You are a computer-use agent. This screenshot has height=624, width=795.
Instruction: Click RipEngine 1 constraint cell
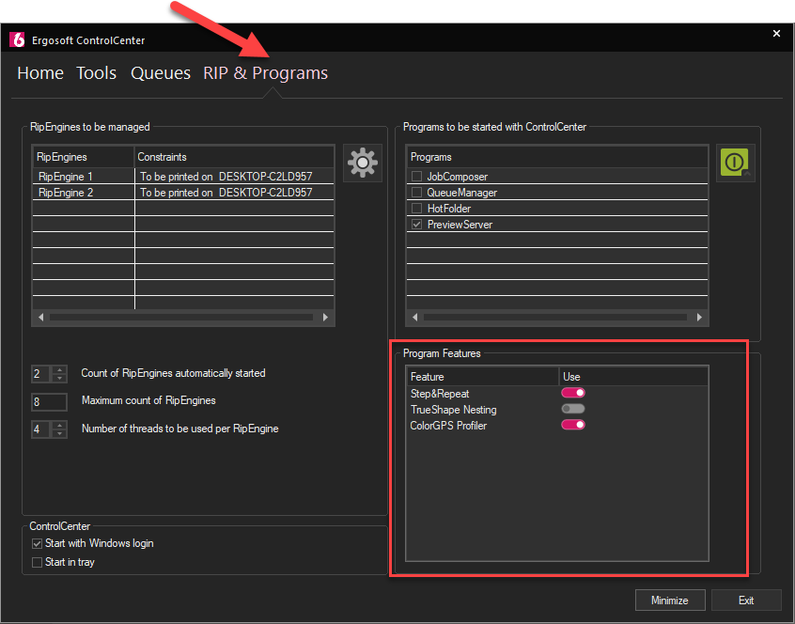[235, 177]
